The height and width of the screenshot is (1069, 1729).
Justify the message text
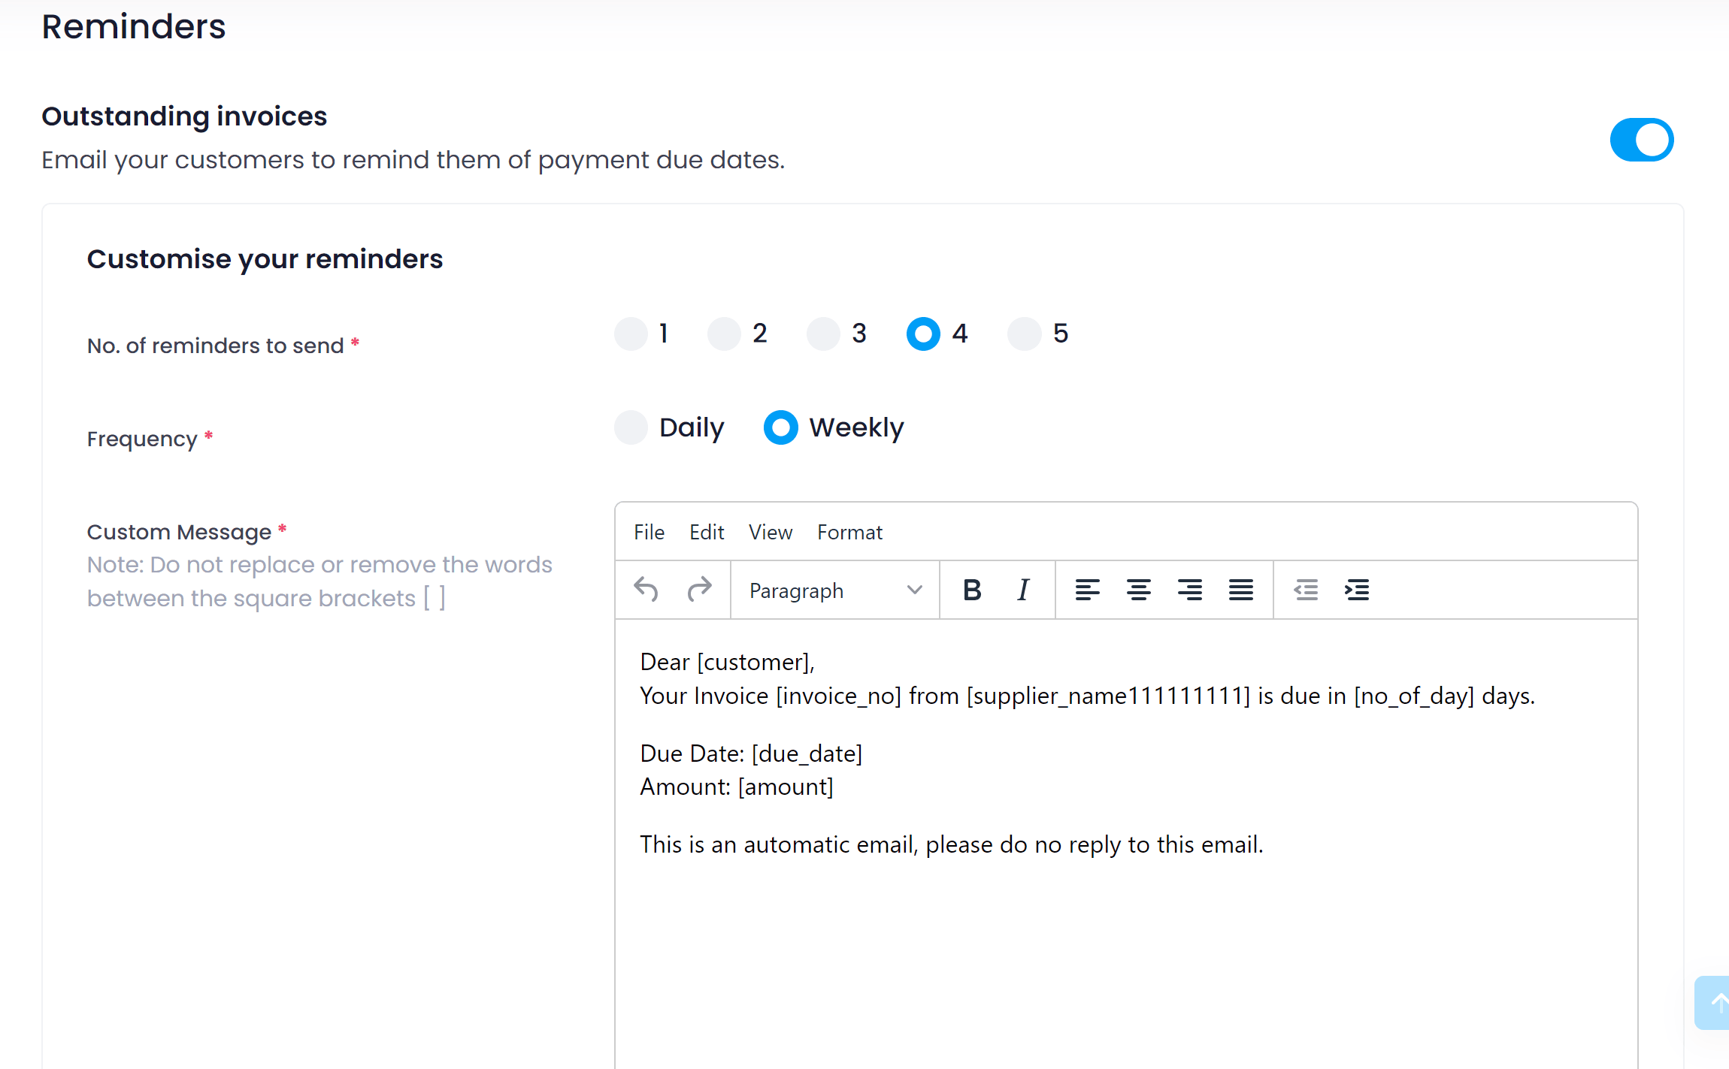[1240, 590]
